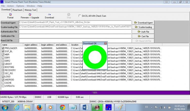
Task: Click the Auth File button
Action: pos(143,32)
